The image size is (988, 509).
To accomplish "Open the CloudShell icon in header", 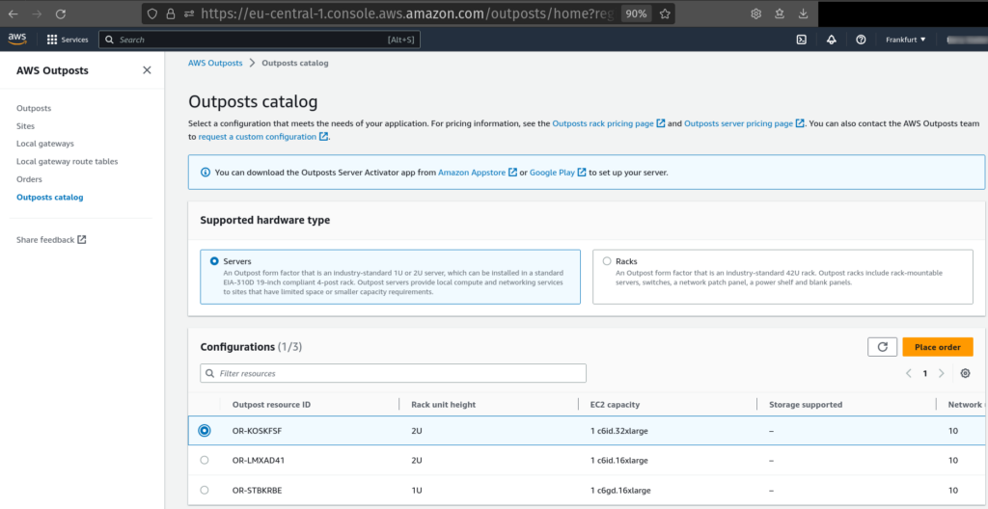I will [801, 40].
